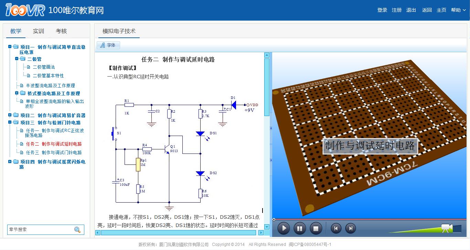
Task: Skip to next step in player
Action: pyautogui.click(x=350, y=228)
